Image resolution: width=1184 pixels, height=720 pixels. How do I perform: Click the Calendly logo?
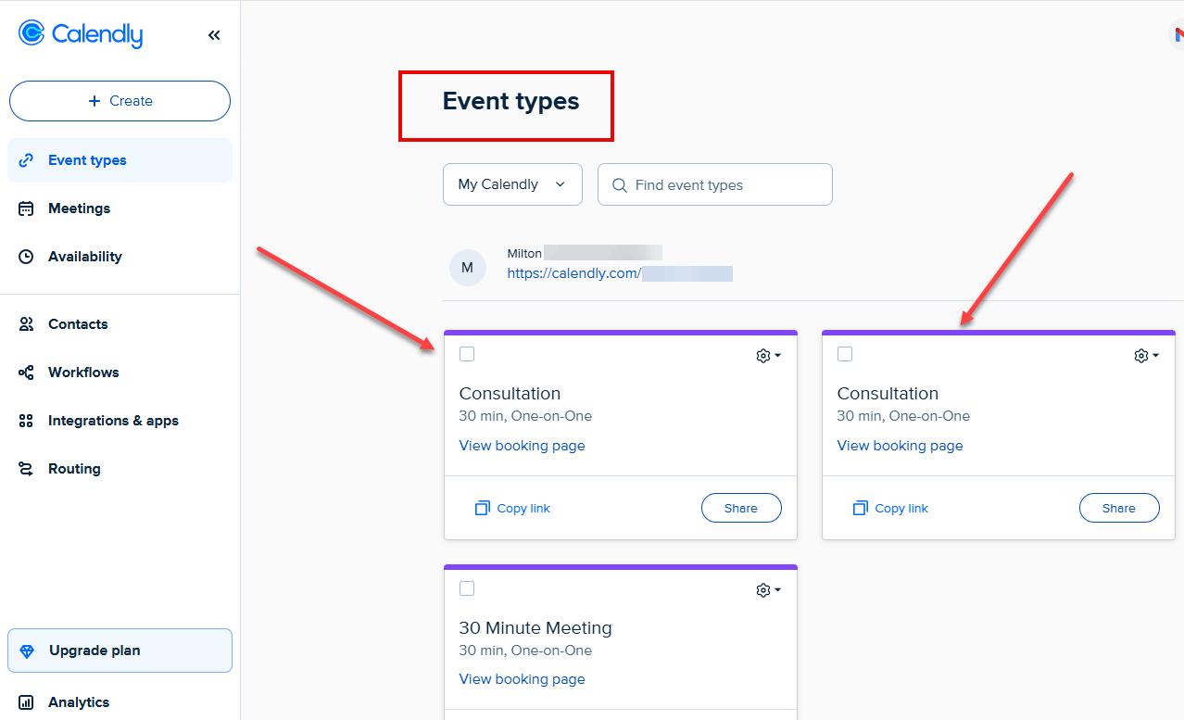pos(80,34)
